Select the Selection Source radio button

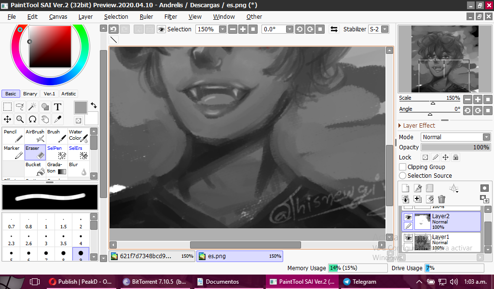click(402, 175)
